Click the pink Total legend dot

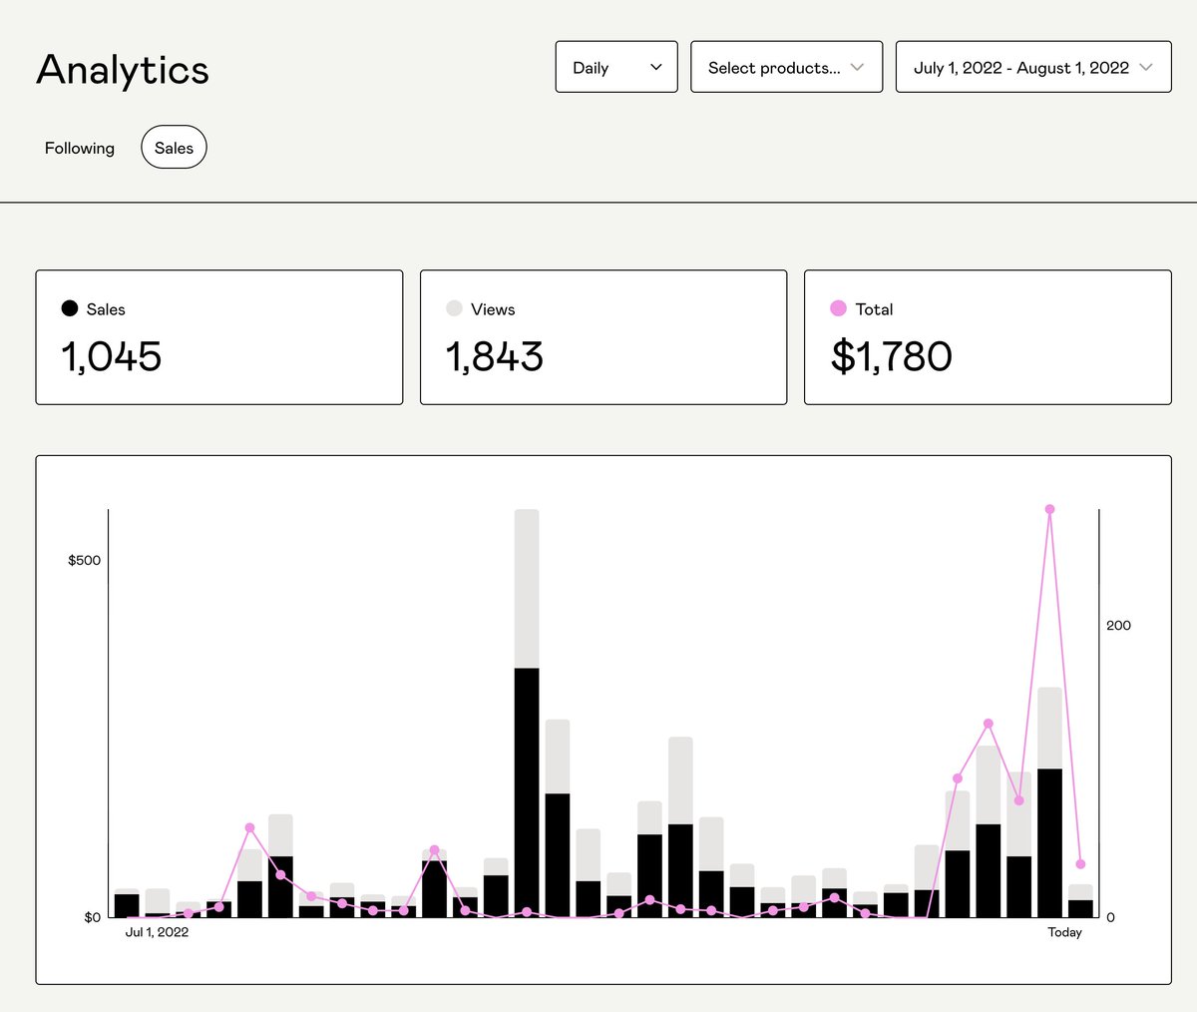click(838, 308)
